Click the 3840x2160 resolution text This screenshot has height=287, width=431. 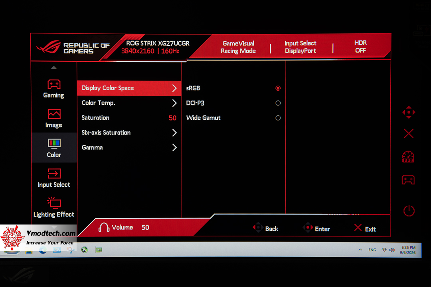point(138,51)
